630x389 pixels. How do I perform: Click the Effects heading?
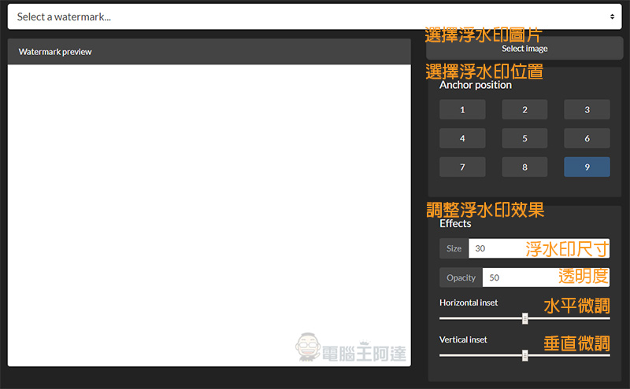coord(455,223)
